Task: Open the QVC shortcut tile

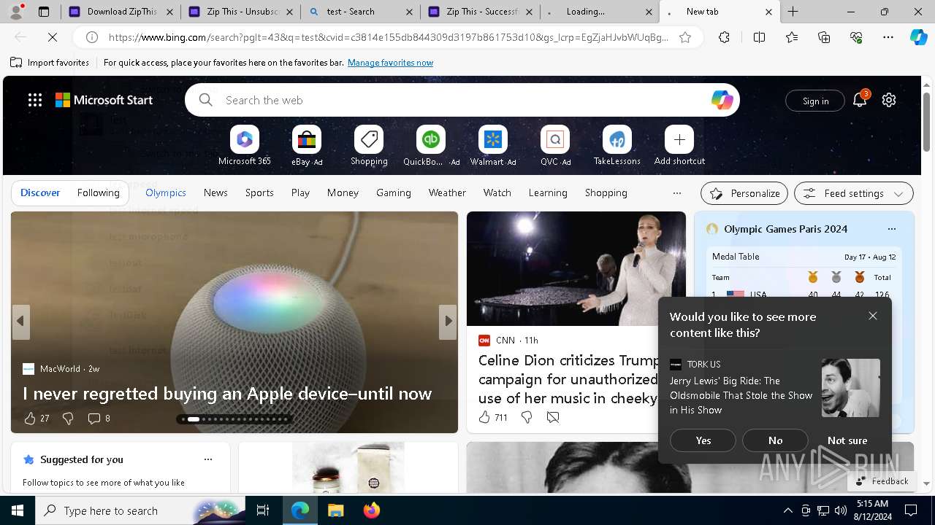Action: tap(555, 139)
